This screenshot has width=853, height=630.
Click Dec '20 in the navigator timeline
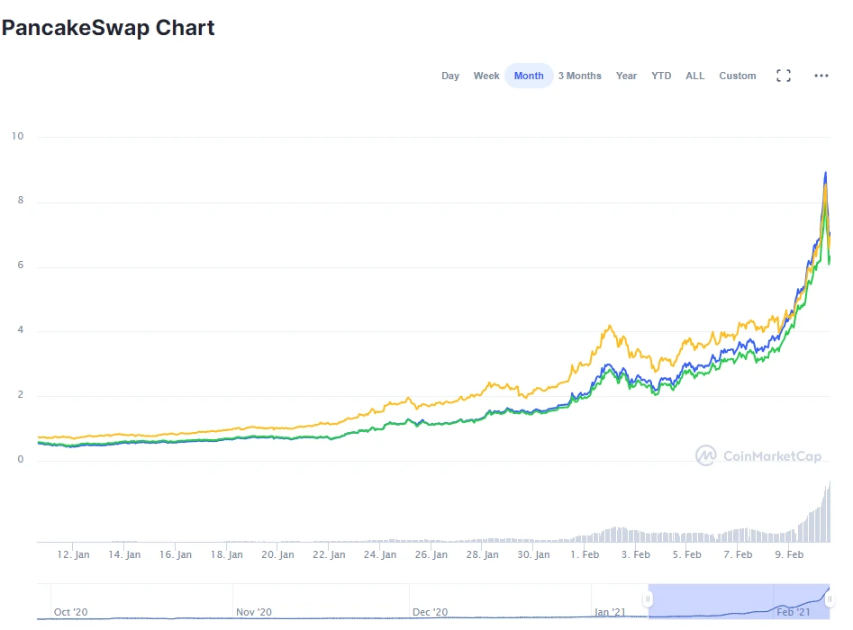tap(430, 612)
